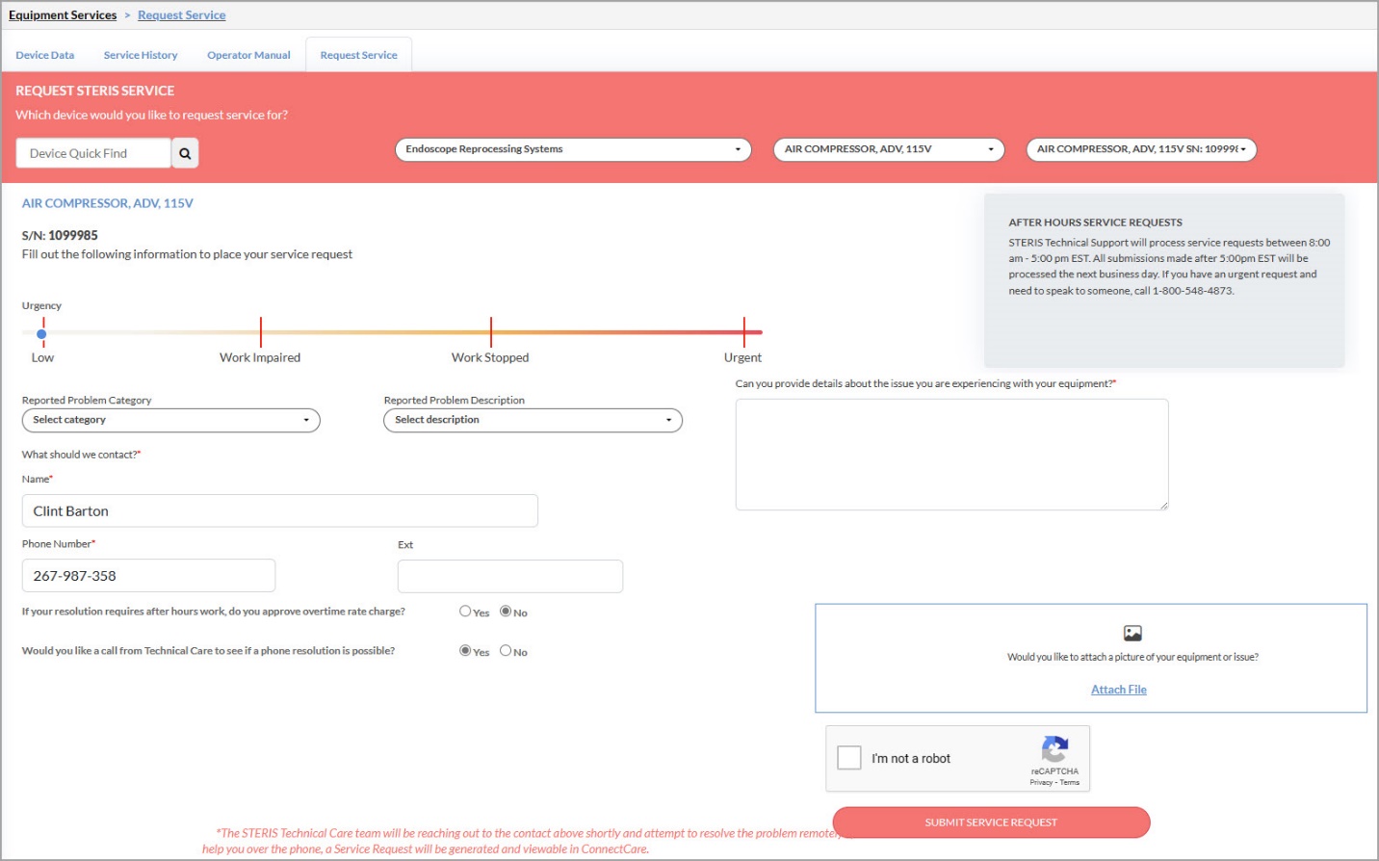Focus the Device Quick Find input
1379x861 pixels.
93,153
